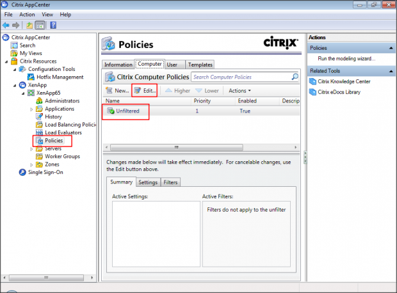The height and width of the screenshot is (293, 397).
Task: Click the Up one level folder icon
Action: pyautogui.click(x=29, y=26)
